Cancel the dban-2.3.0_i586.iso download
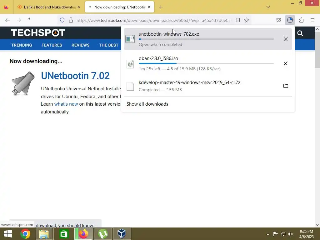The width and height of the screenshot is (320, 240). (286, 63)
